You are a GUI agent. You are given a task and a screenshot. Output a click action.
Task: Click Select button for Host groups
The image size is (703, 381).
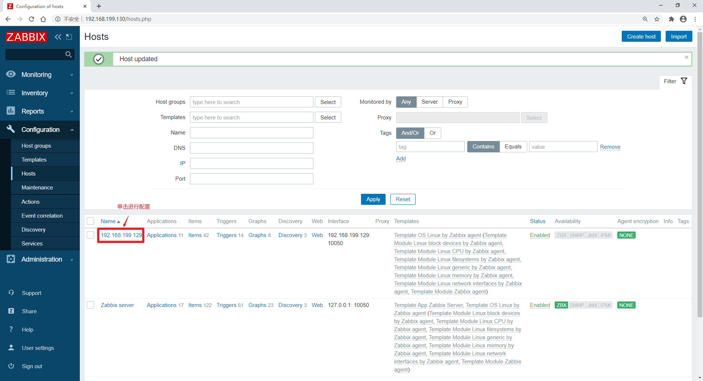point(328,102)
